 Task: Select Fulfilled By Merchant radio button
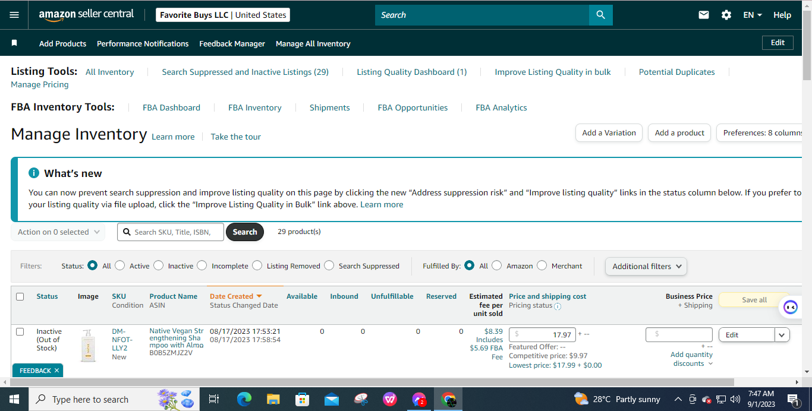(542, 265)
